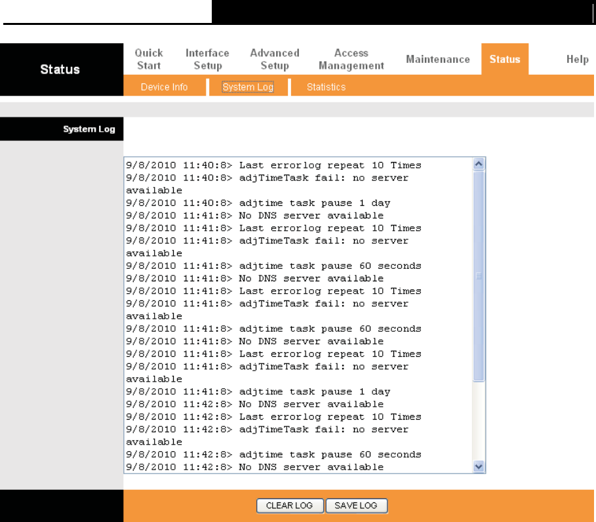Go to the Advanced Setup tab
Image resolution: width=596 pixels, height=522 pixels.
(x=275, y=59)
